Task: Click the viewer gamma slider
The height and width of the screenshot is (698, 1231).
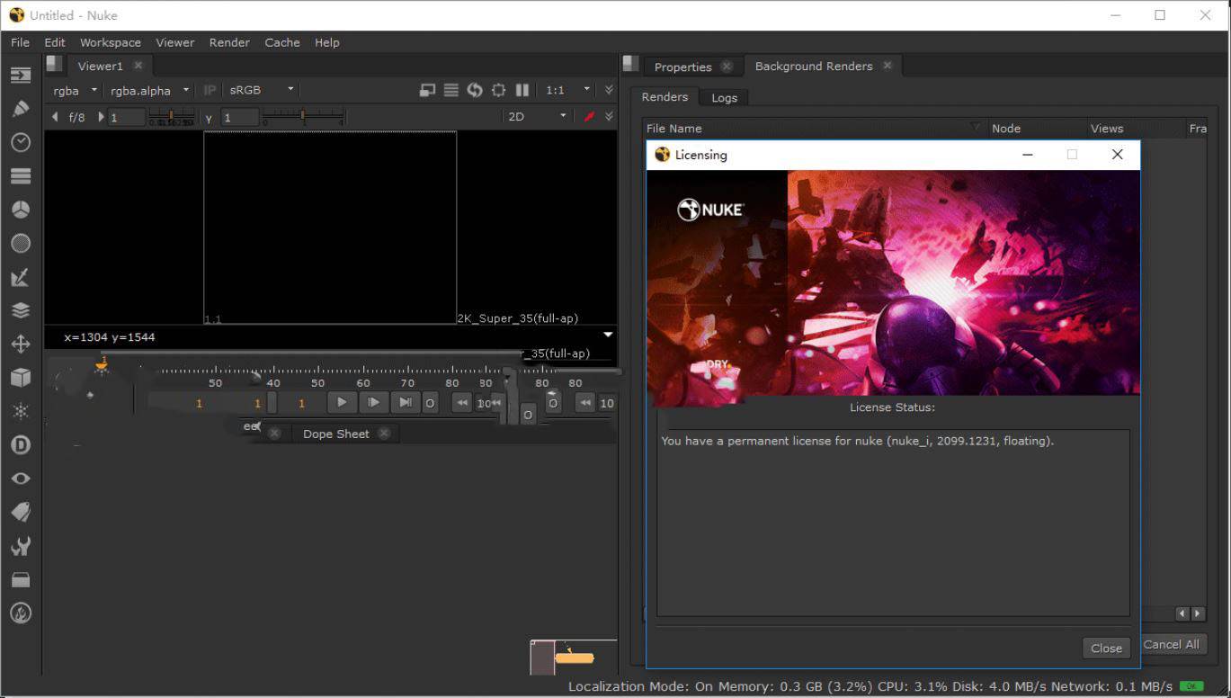Action: (x=302, y=117)
